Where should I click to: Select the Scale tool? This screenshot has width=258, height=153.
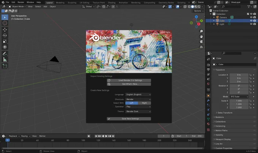[x=5, y=41]
